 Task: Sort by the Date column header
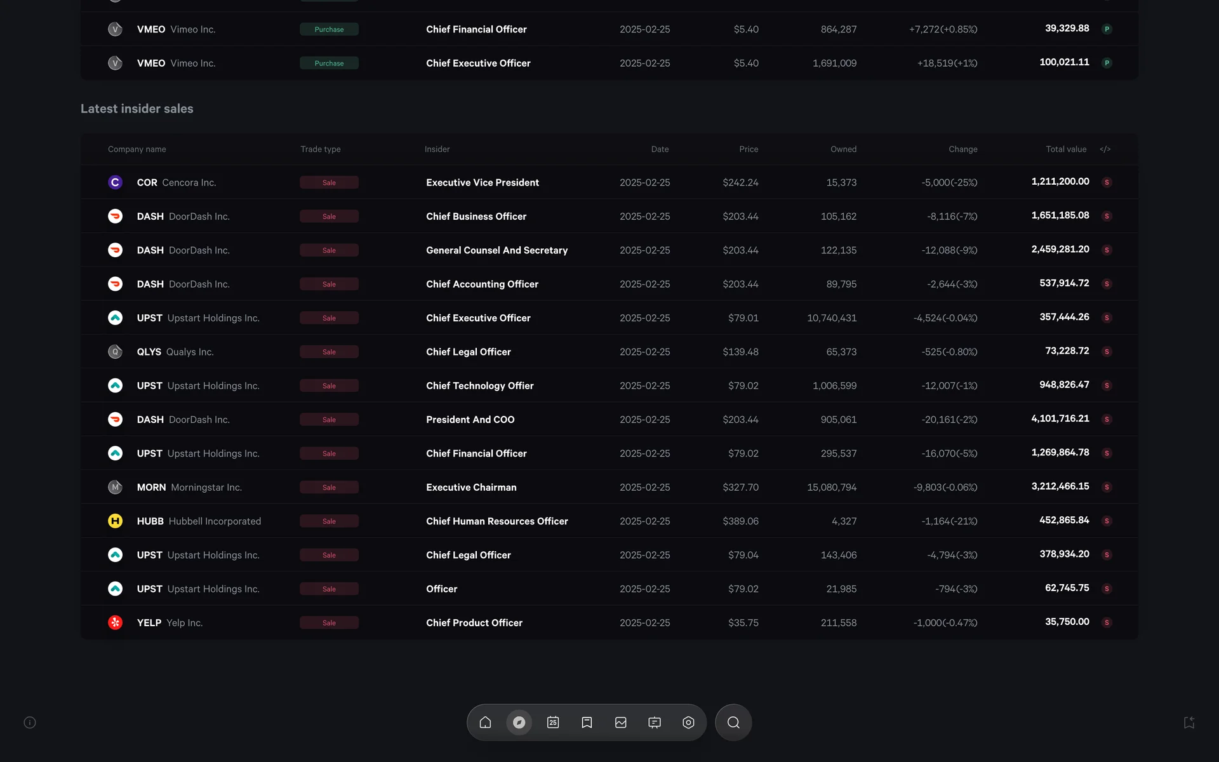click(x=659, y=149)
